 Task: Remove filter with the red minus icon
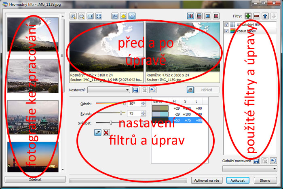coord(257,16)
